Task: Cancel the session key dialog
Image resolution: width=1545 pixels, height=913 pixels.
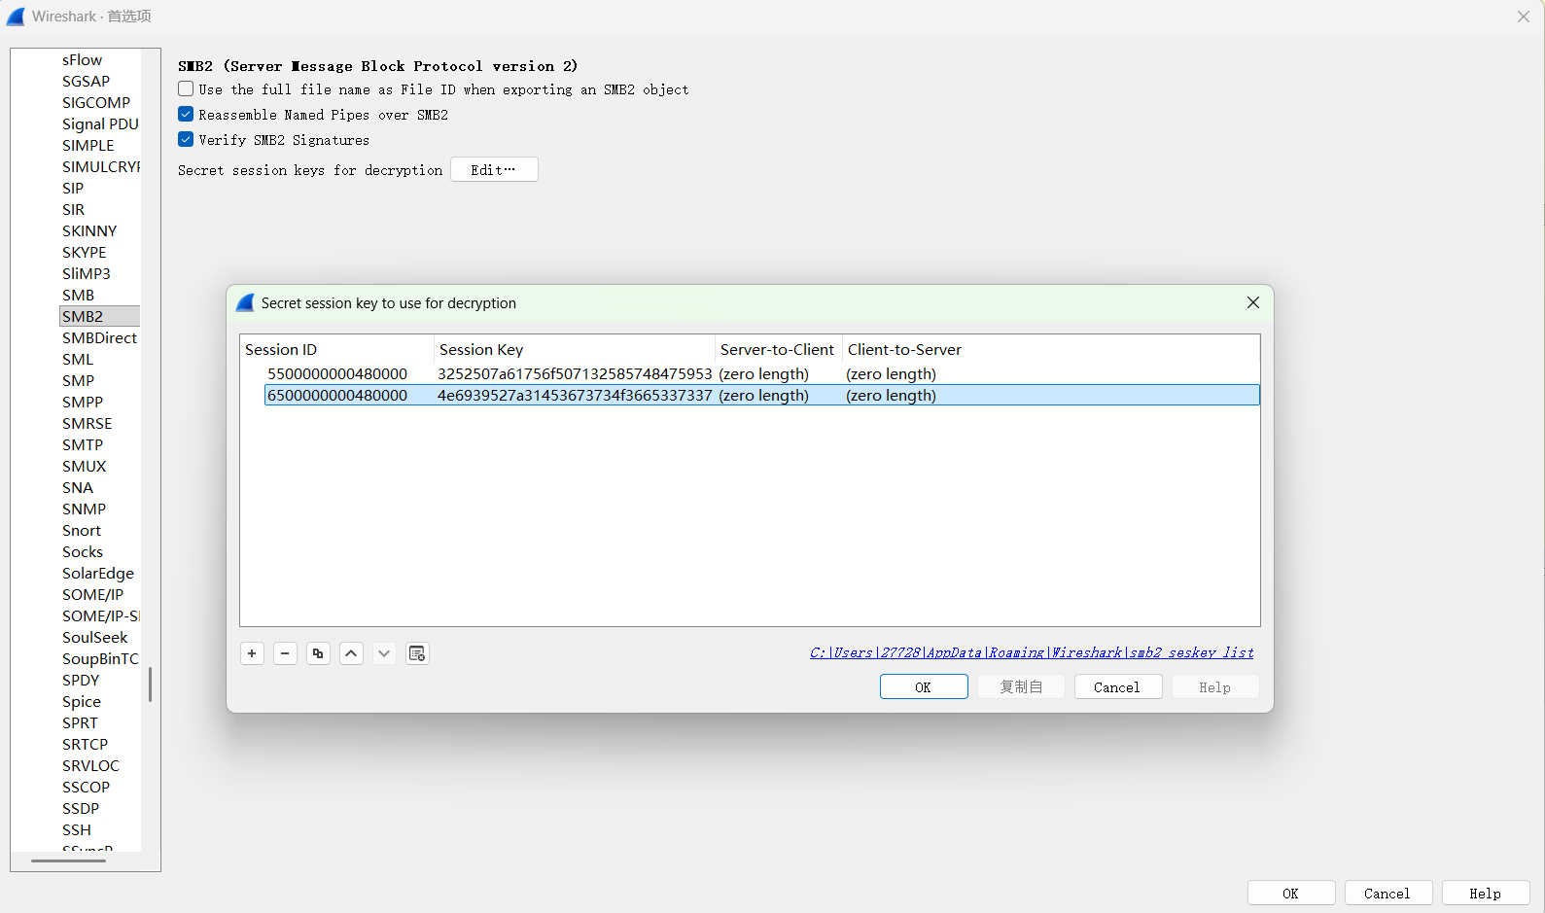Action: pos(1117,687)
